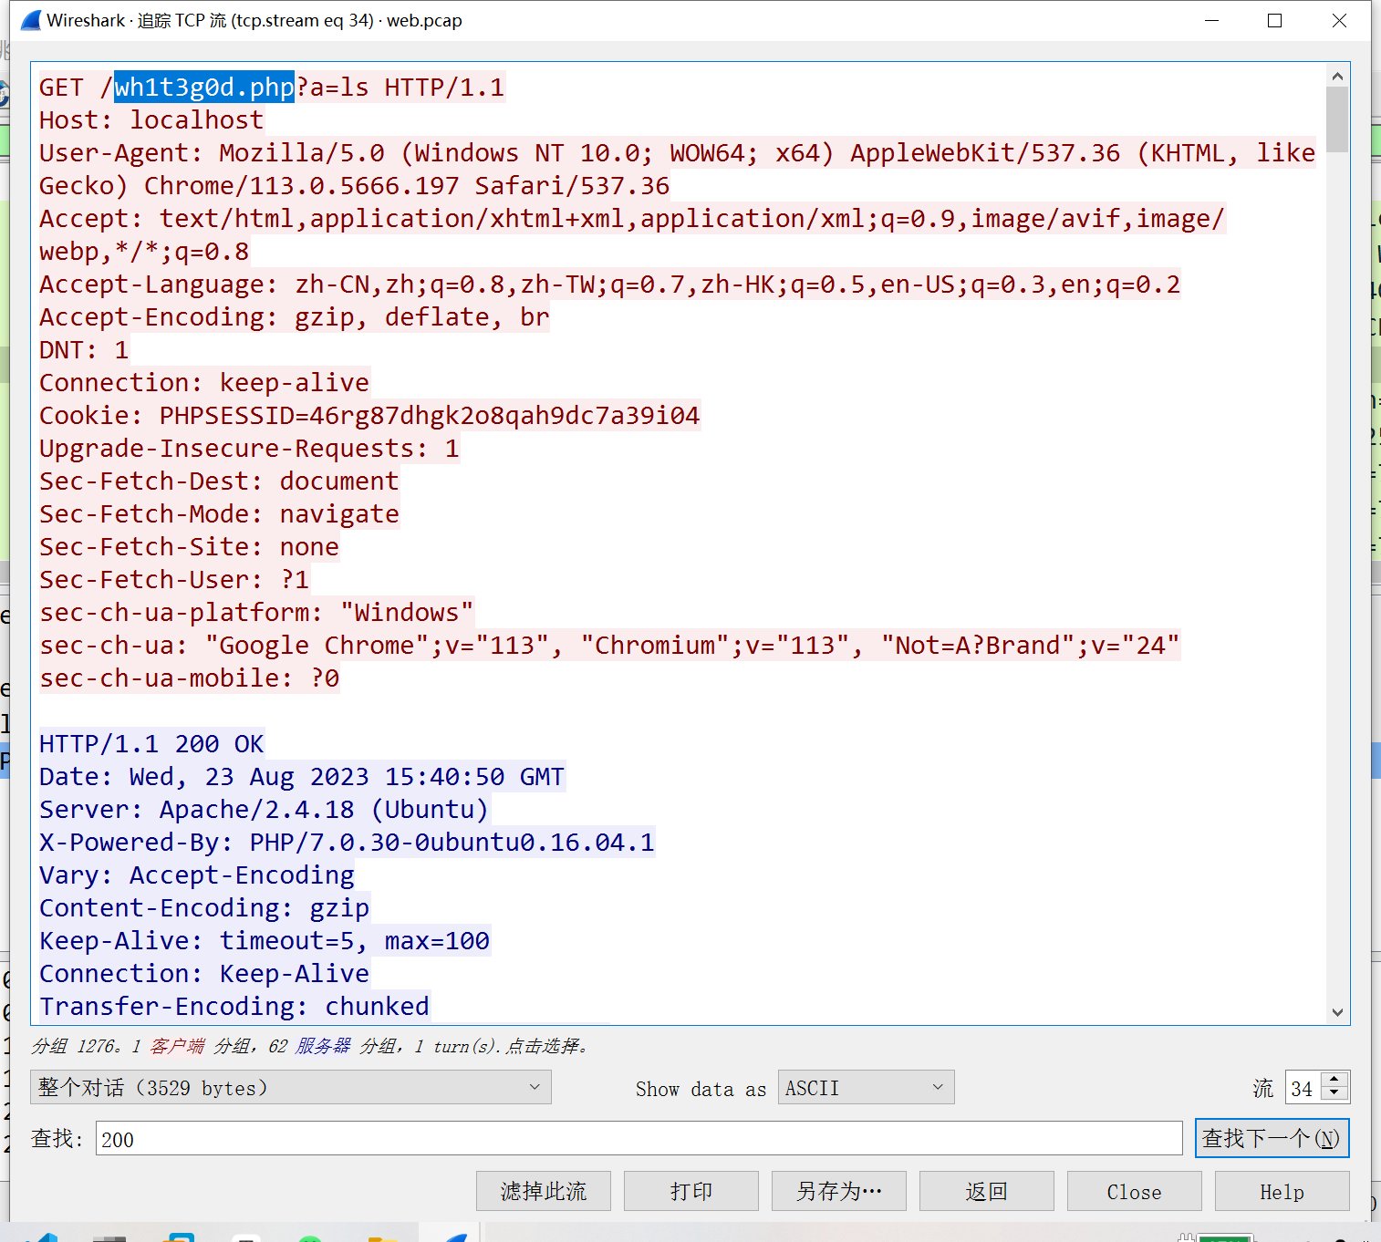Viewport: 1381px width, 1242px height.
Task: Click the 打印 (Print) button
Action: (x=691, y=1191)
